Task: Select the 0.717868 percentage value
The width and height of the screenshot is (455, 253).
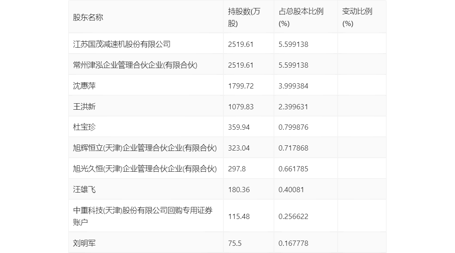Action: tap(293, 148)
